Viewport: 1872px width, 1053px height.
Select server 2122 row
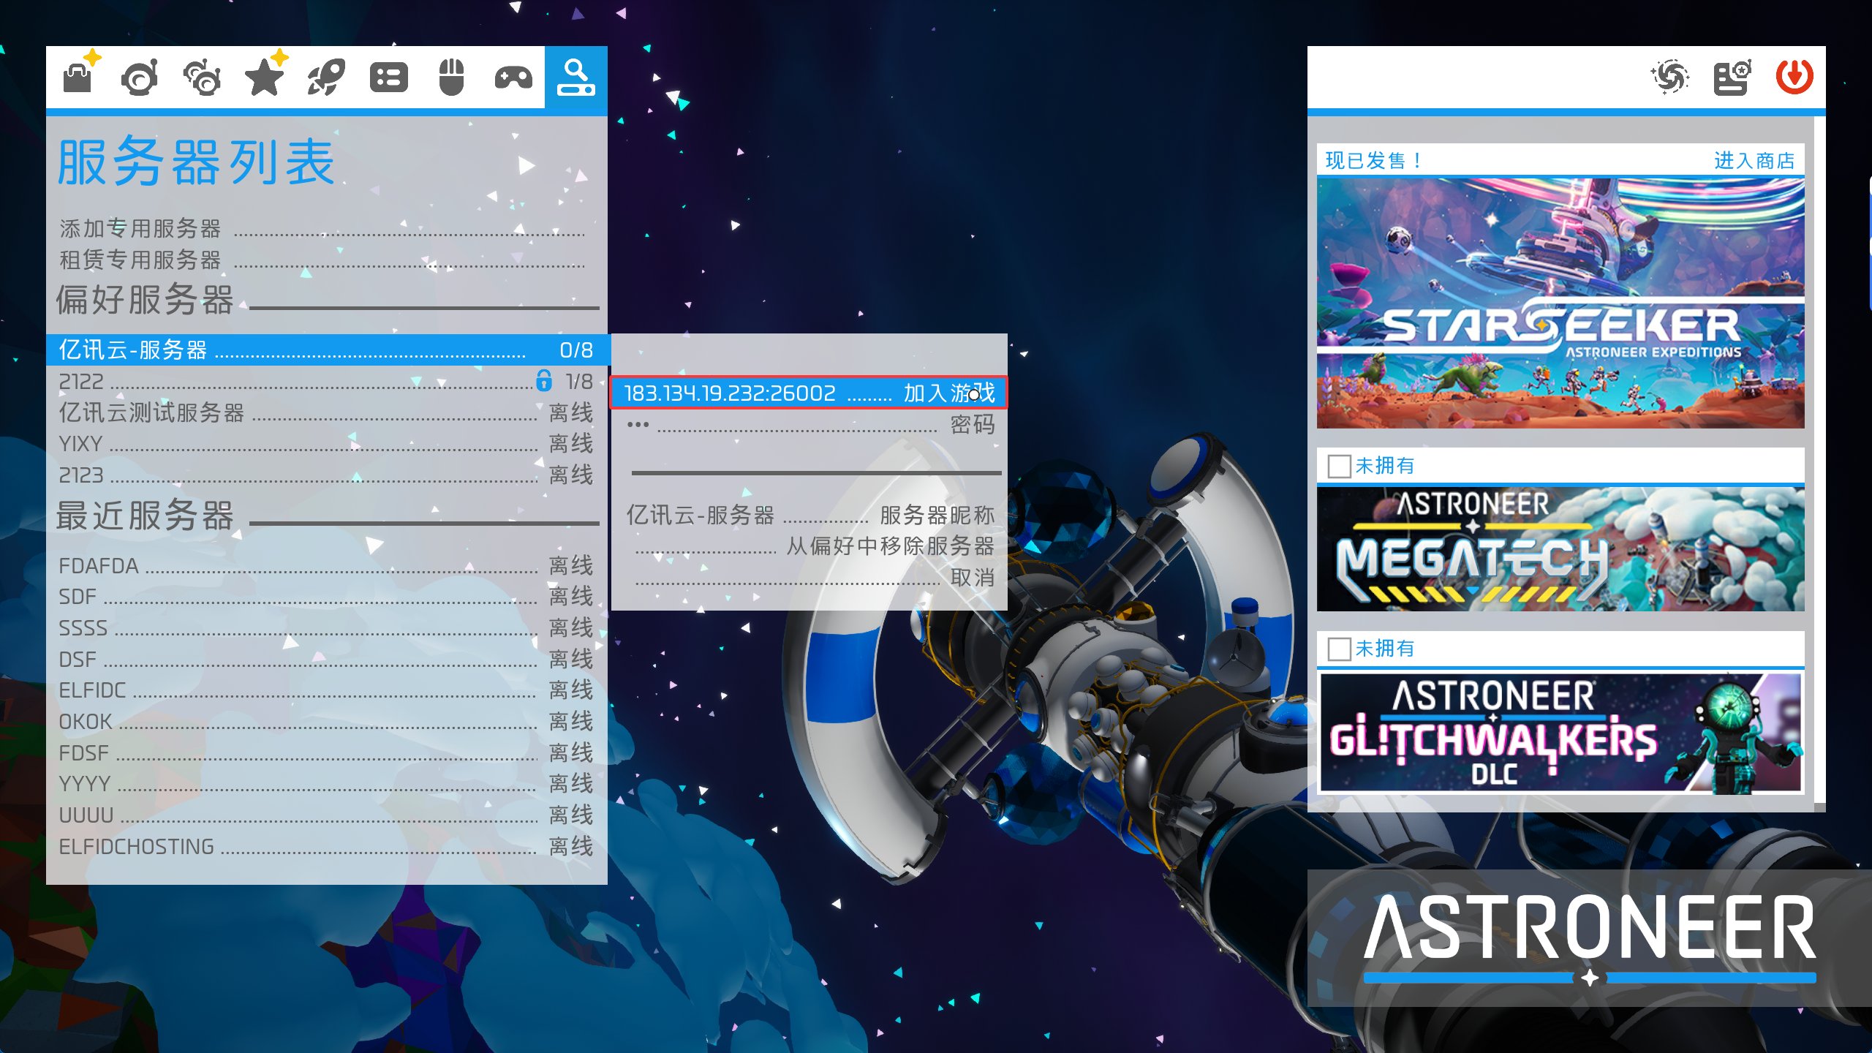[x=327, y=381]
